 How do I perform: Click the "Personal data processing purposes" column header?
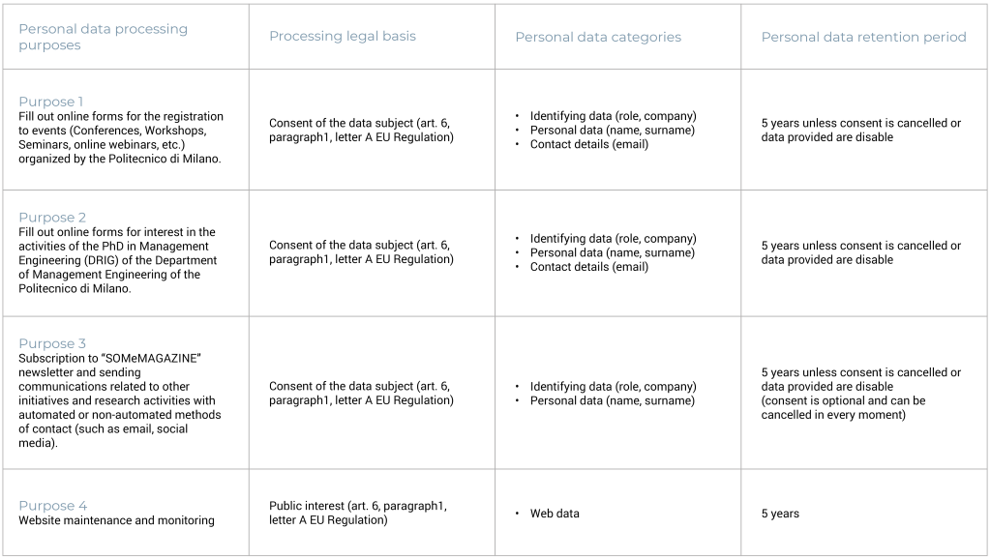(103, 37)
